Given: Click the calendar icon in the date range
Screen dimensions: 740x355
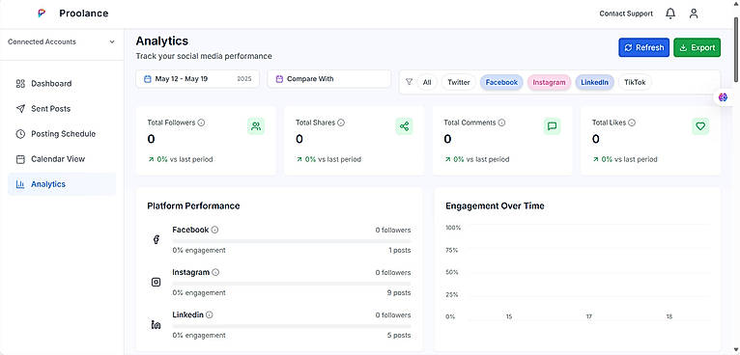Looking at the screenshot, I should (x=148, y=79).
